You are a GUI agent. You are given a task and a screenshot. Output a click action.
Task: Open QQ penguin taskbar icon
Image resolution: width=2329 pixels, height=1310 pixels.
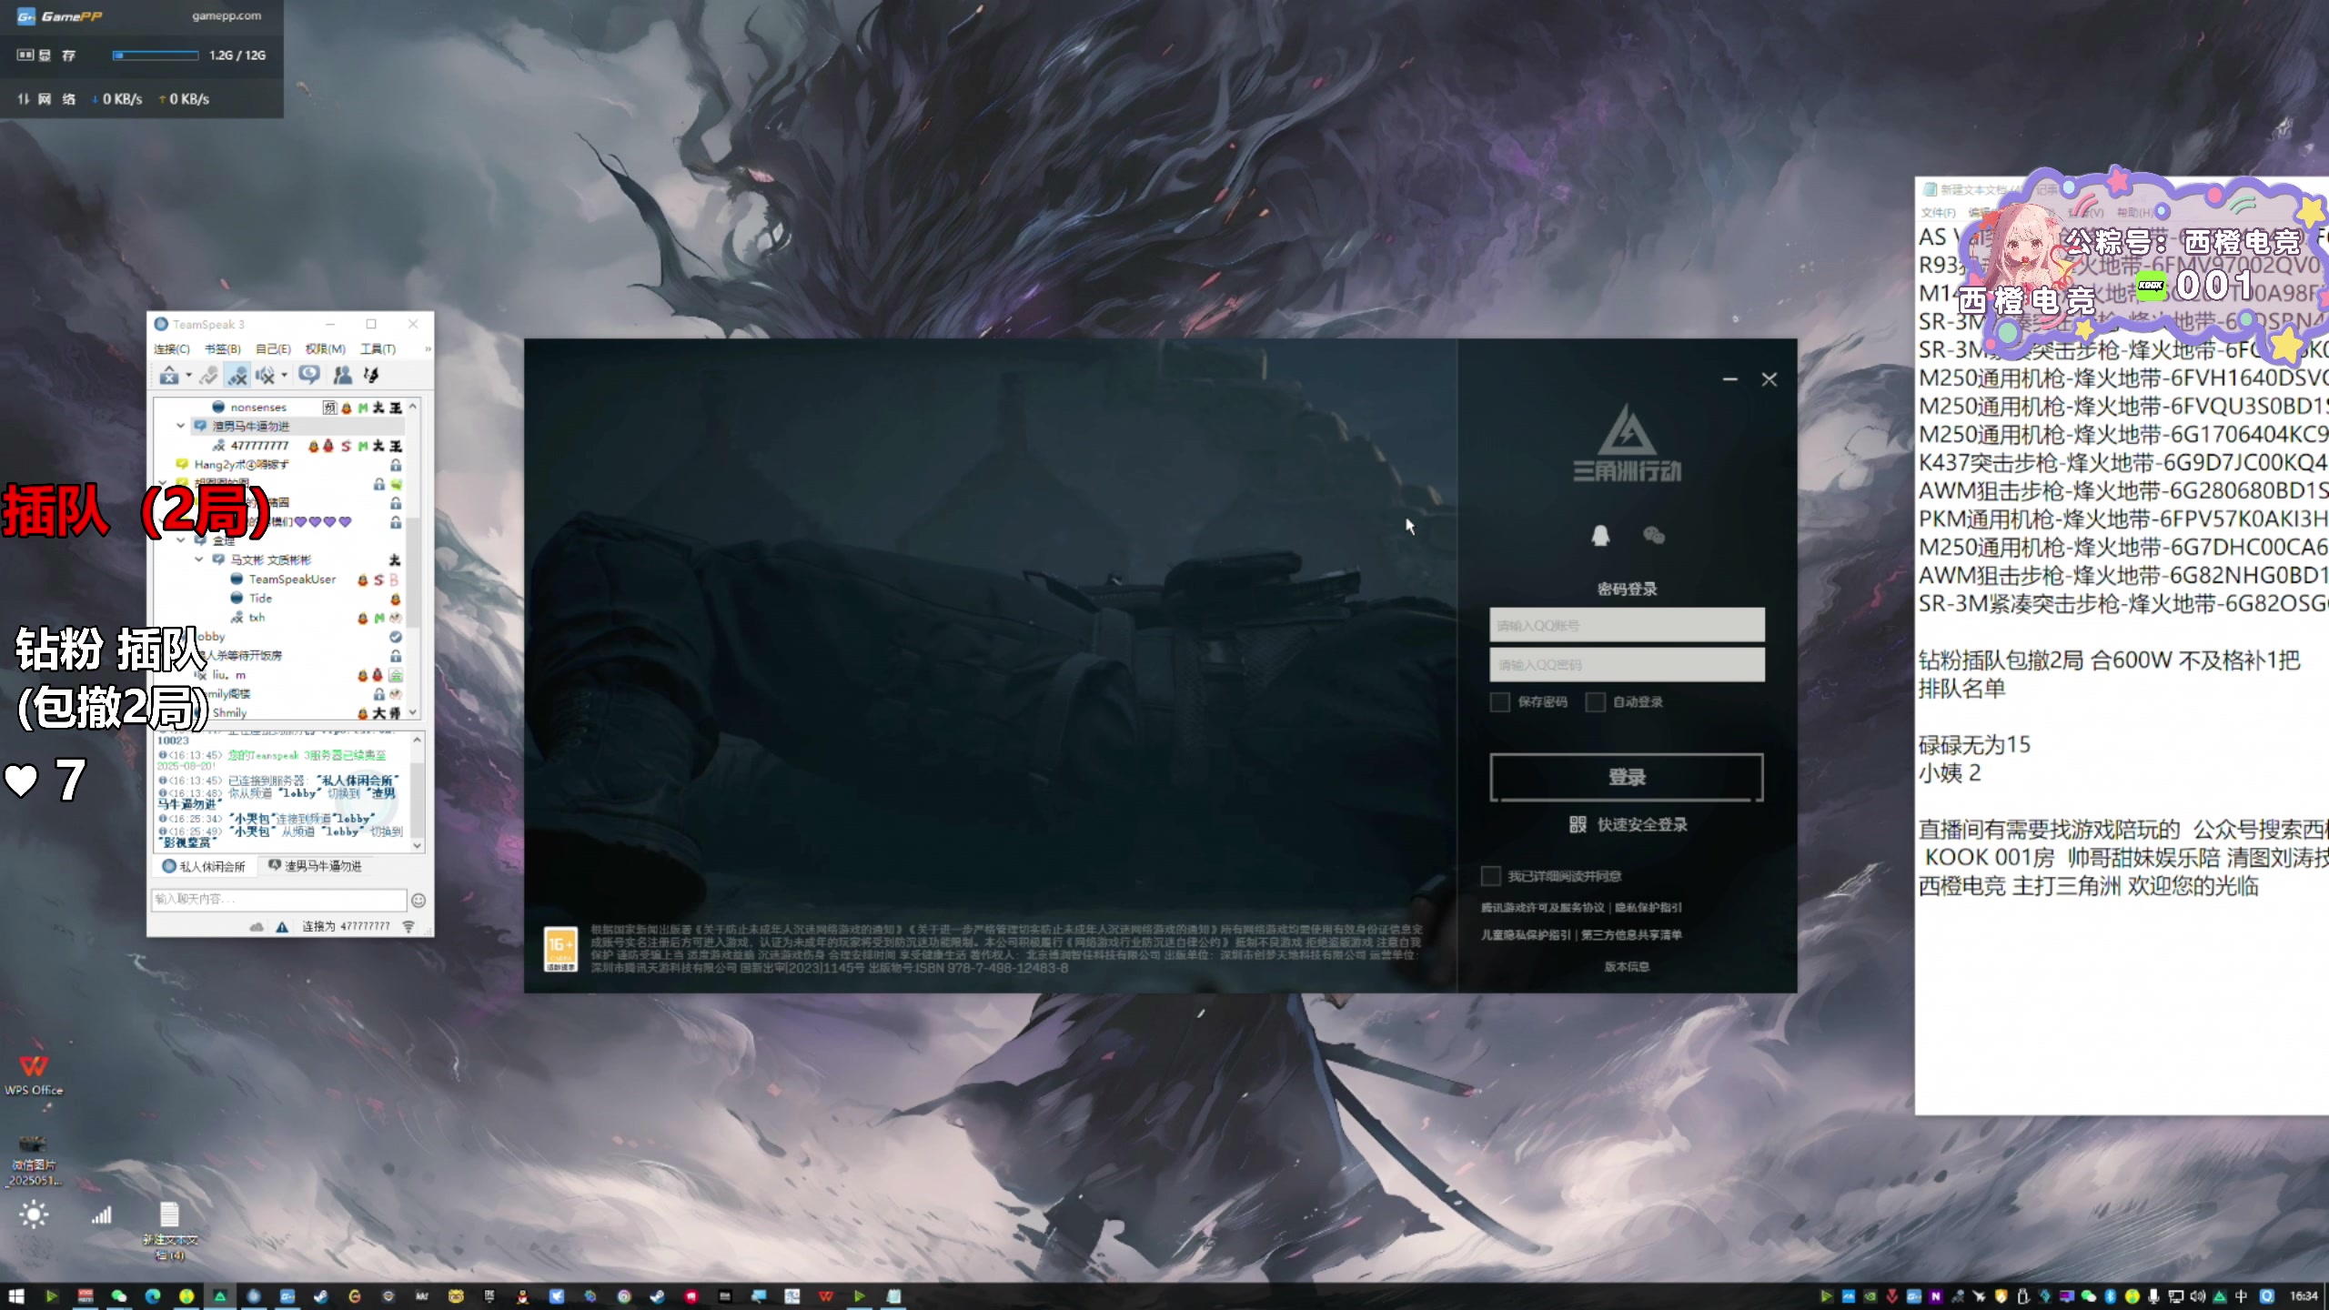point(522,1296)
